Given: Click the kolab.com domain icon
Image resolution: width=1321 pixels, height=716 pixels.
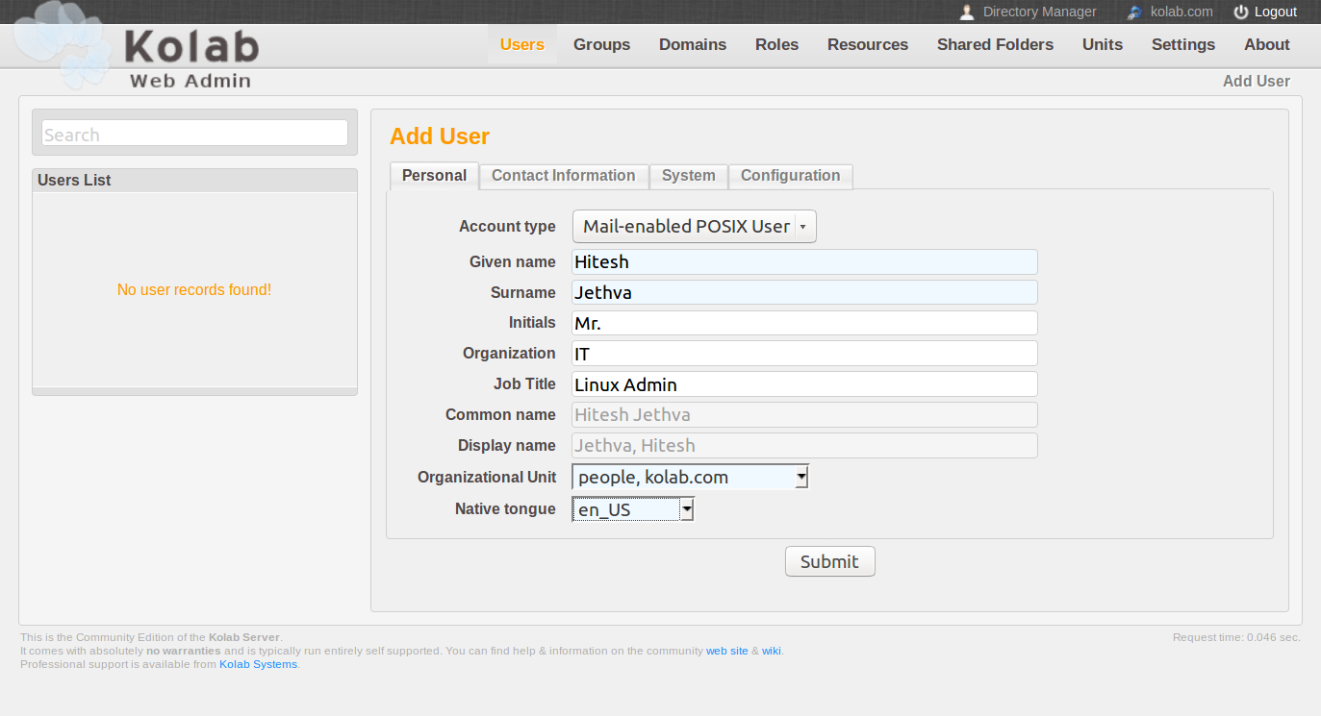Looking at the screenshot, I should (x=1135, y=12).
